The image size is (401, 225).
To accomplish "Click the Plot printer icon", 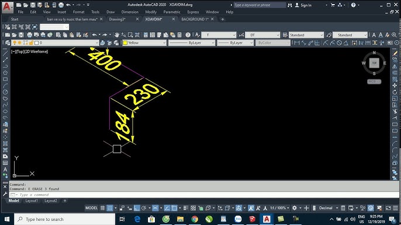I will pos(30,35).
